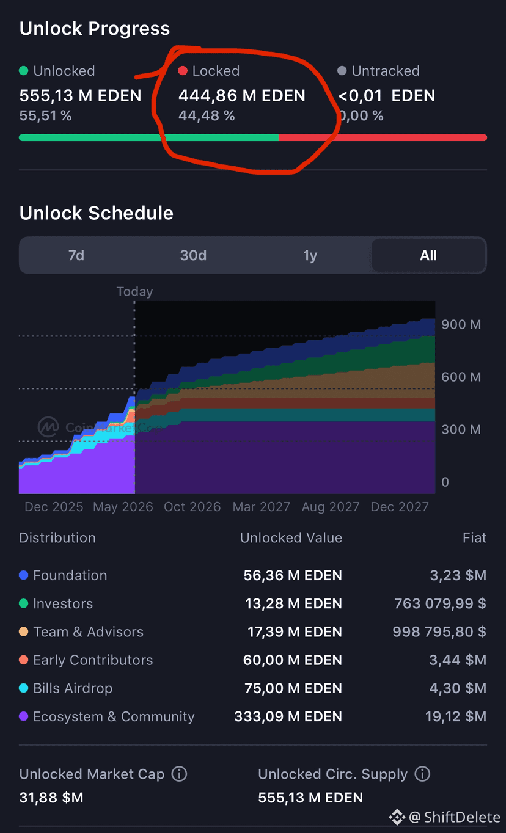Click the Ecosystem & Community purple dot
This screenshot has height=833, width=506.
24,716
